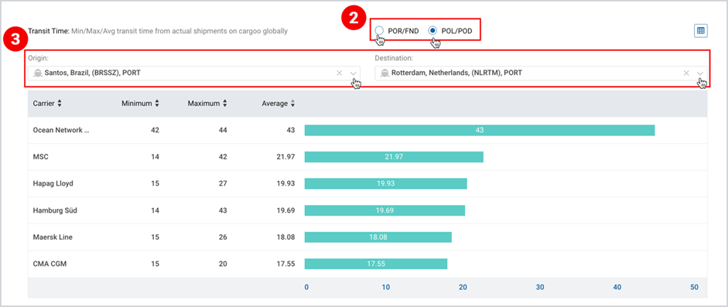The width and height of the screenshot is (728, 307).
Task: Click the ship icon in Destination field
Action: 385,73
